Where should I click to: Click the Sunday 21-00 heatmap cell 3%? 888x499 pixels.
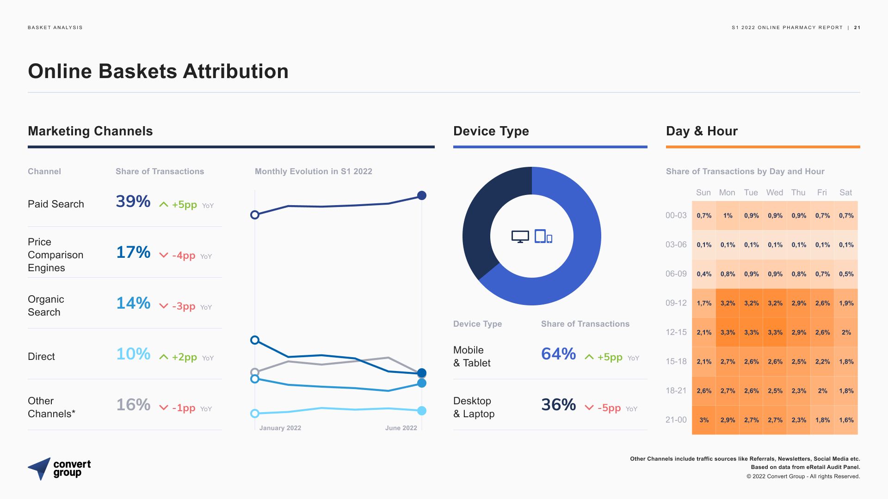click(703, 420)
